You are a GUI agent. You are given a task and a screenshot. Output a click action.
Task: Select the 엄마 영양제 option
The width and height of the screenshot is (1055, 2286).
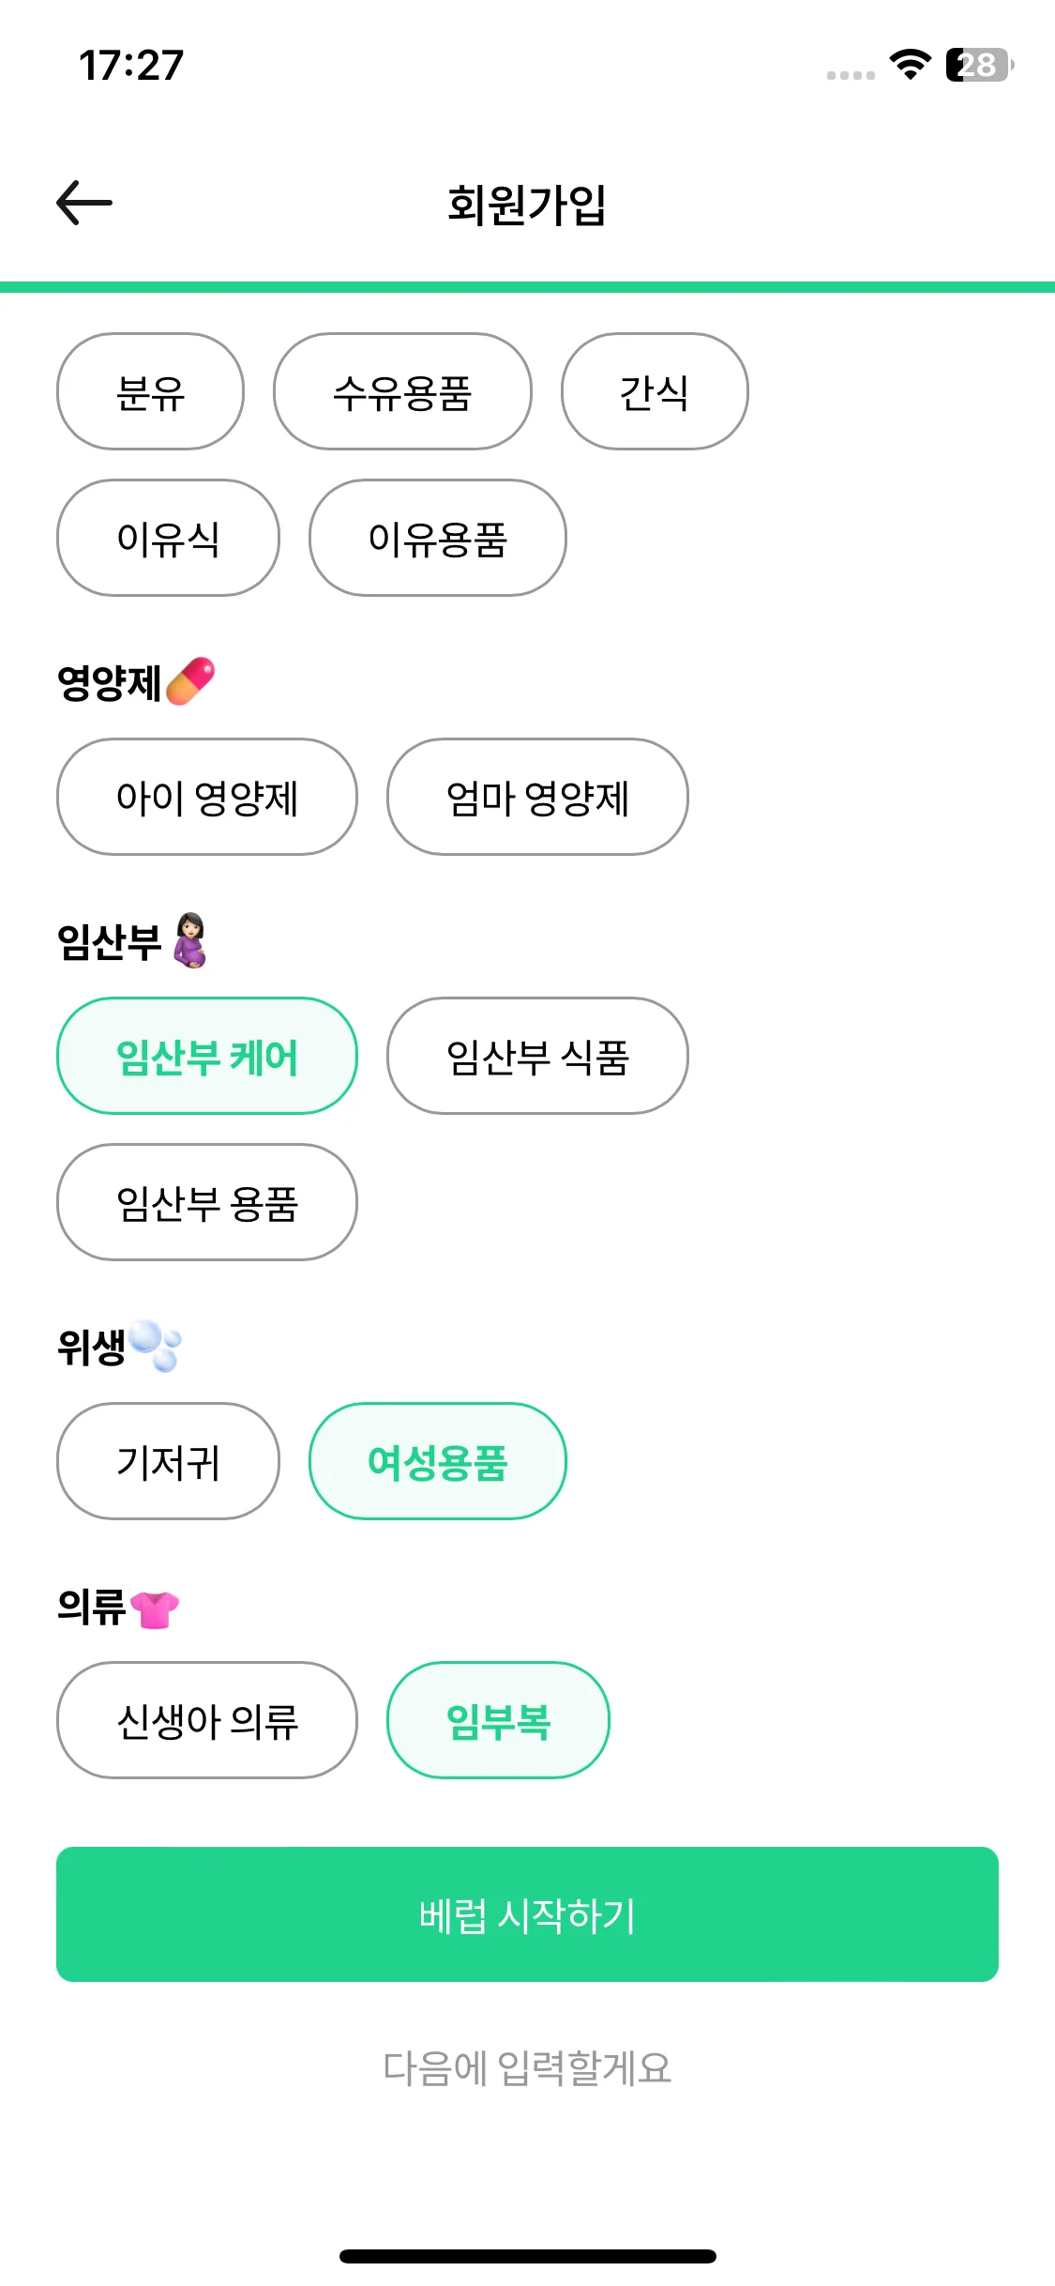537,797
